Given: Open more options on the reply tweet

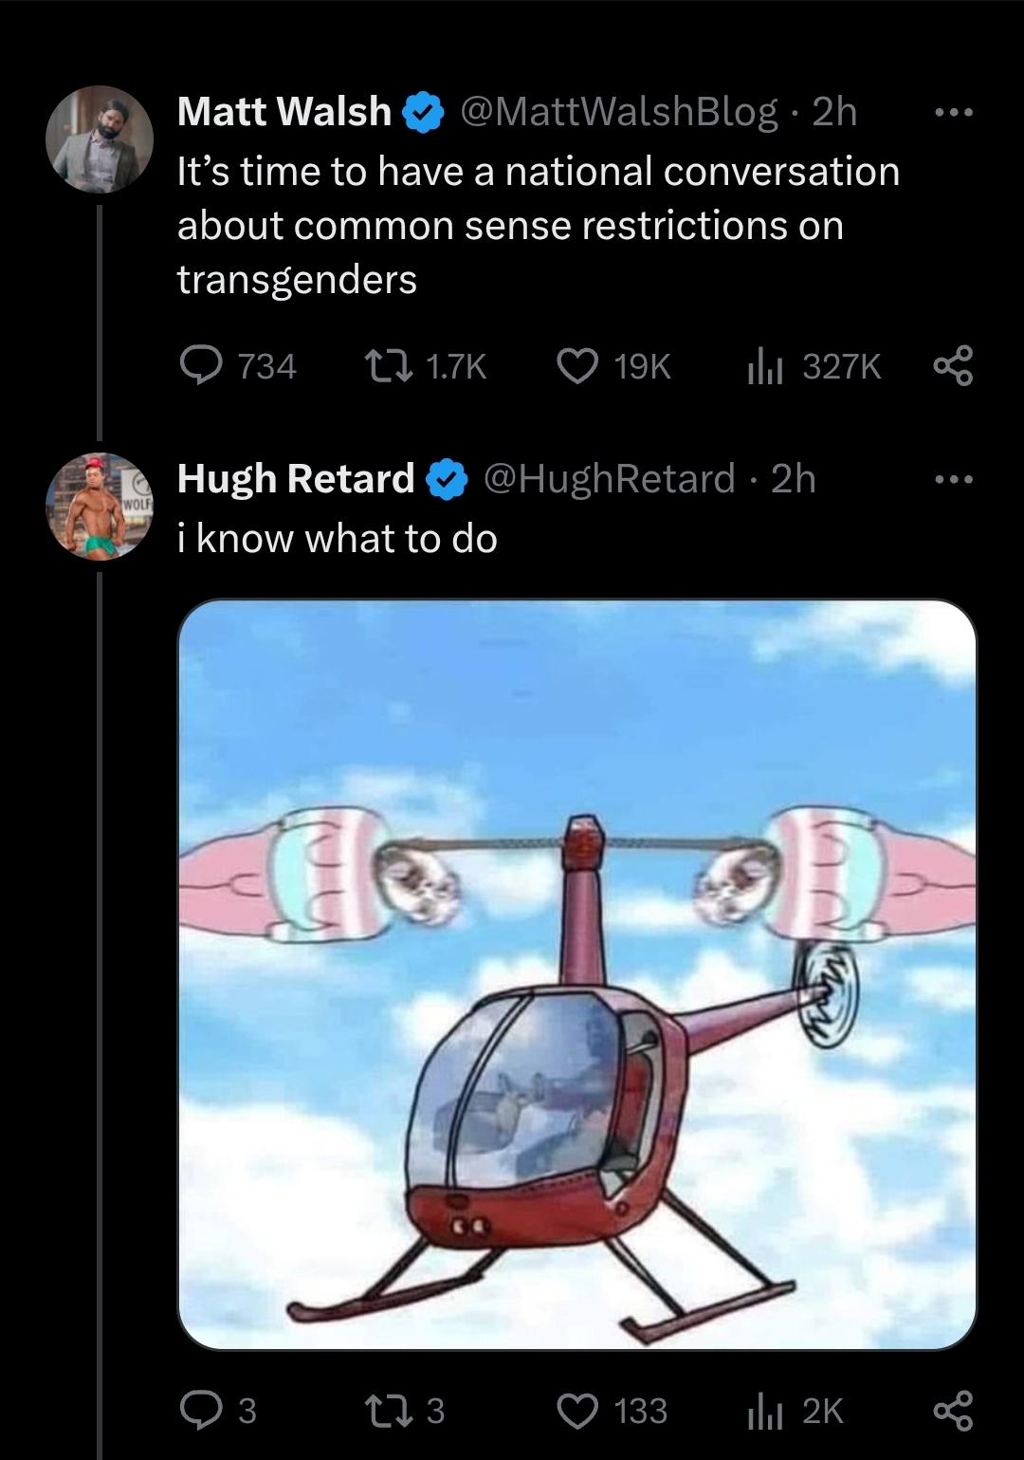Looking at the screenshot, I should [x=953, y=480].
